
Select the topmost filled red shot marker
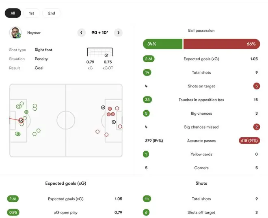click(x=110, y=109)
